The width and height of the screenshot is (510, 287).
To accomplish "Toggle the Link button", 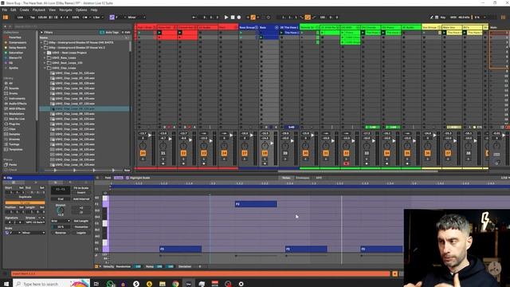I will point(20,18).
